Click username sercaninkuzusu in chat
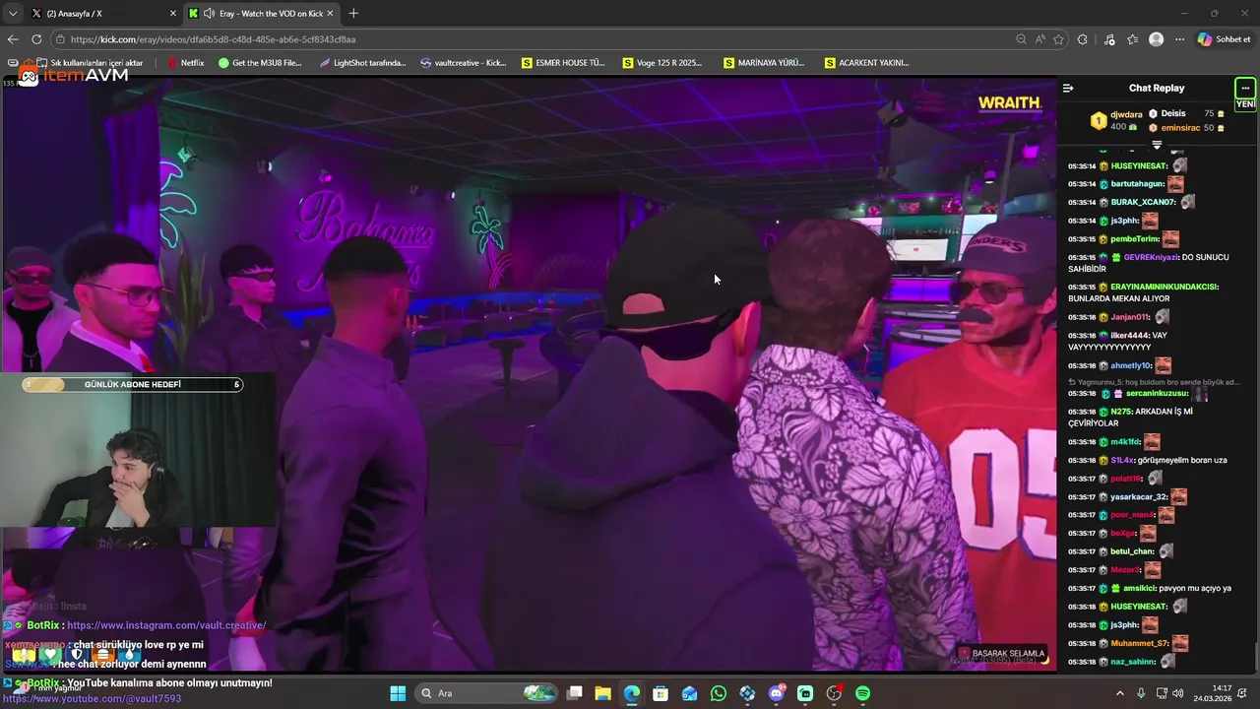The height and width of the screenshot is (709, 1260). pyautogui.click(x=1157, y=393)
